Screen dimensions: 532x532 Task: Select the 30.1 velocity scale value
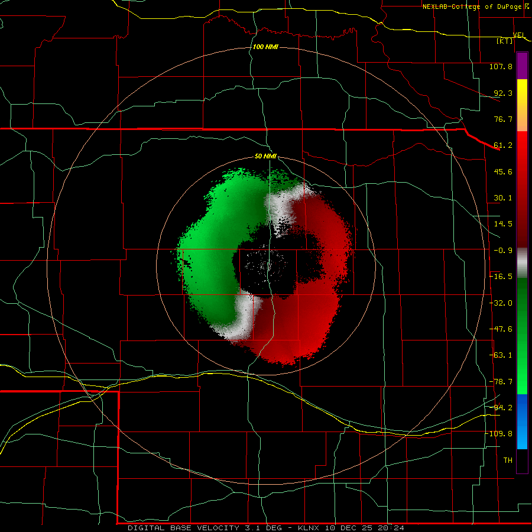pyautogui.click(x=503, y=198)
